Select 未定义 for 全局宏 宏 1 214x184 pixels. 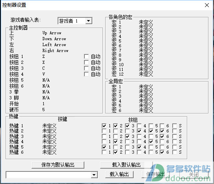146,87
